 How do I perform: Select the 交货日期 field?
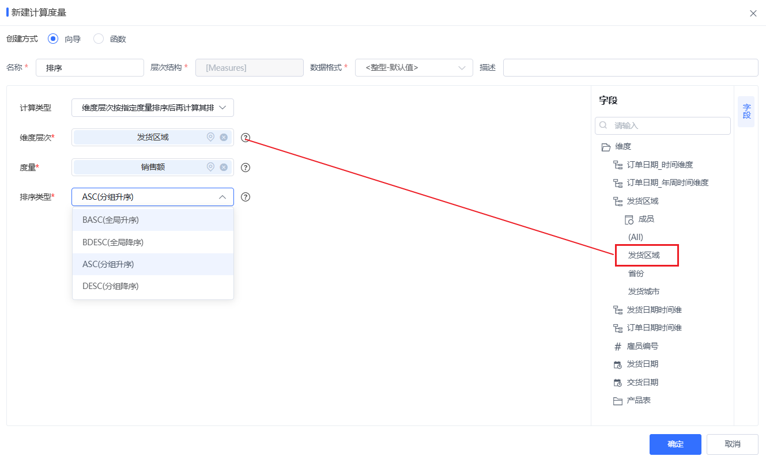coord(643,382)
